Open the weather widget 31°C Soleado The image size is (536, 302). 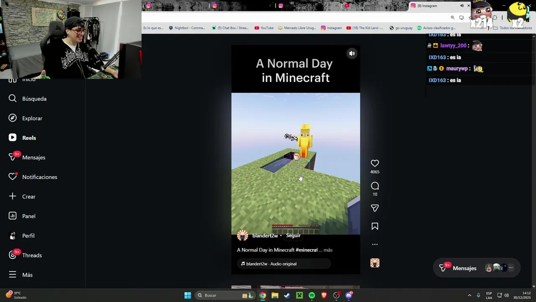pos(17,295)
